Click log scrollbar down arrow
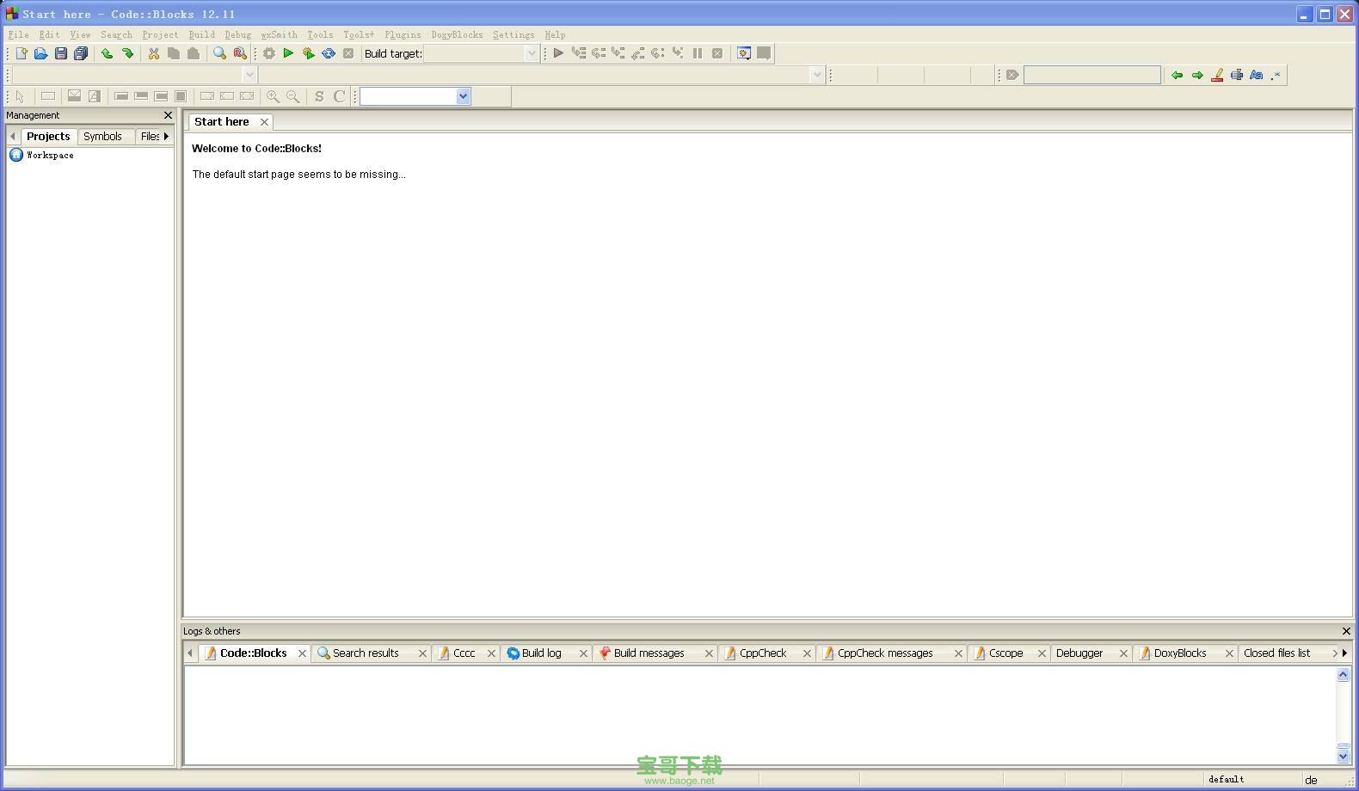Viewport: 1359px width, 791px height. [x=1343, y=756]
